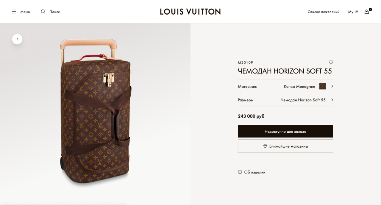Open Меню in the header
Screen dimensions: 381x205
(25, 12)
